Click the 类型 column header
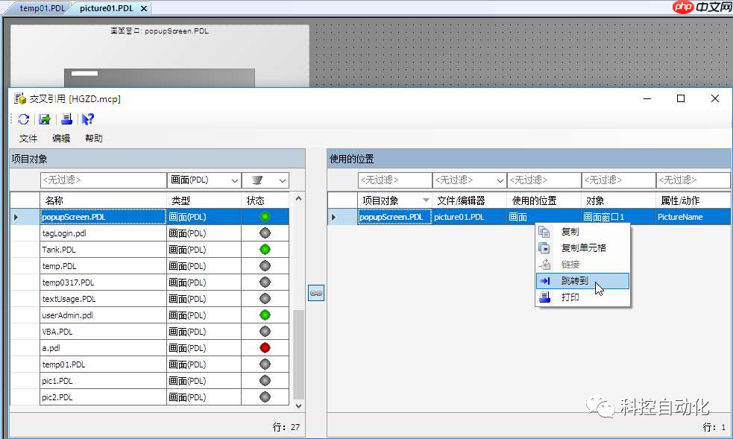This screenshot has height=439, width=733. [x=204, y=200]
